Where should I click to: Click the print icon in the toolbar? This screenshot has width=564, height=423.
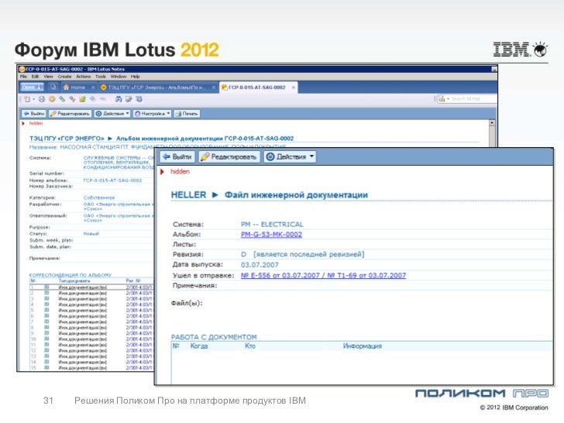42,99
